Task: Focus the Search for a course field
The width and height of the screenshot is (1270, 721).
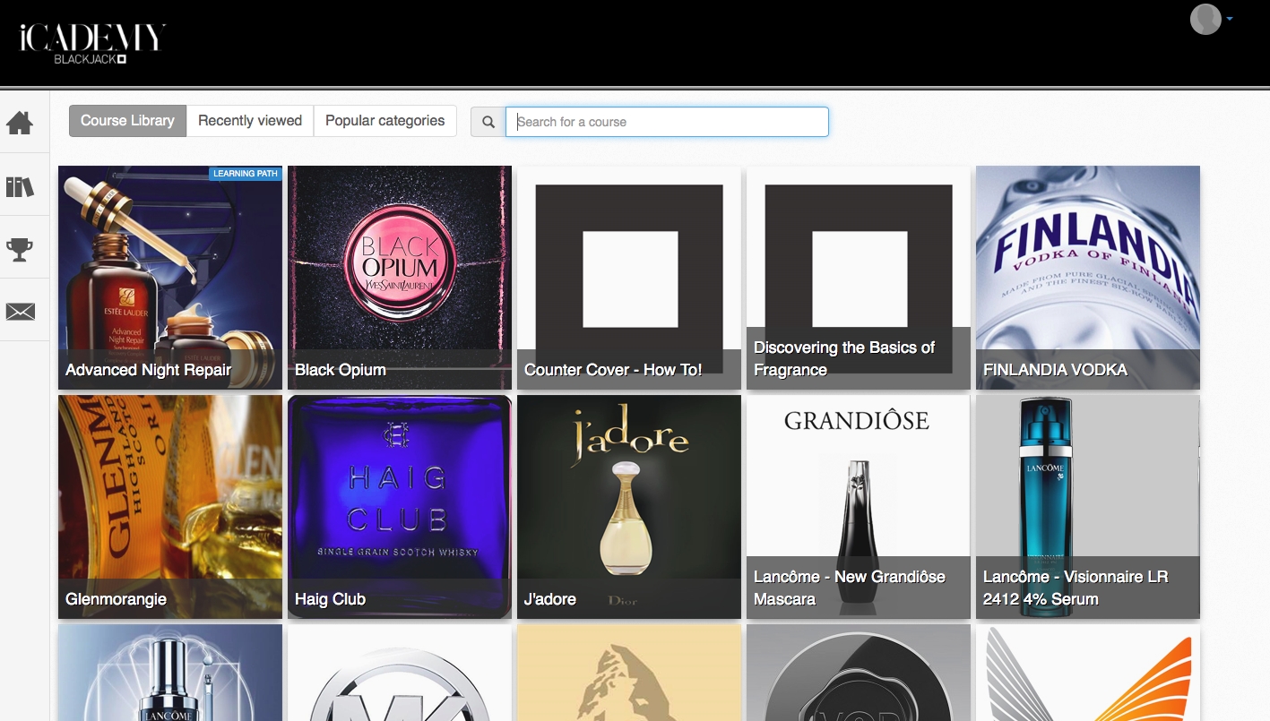Action: click(x=667, y=122)
